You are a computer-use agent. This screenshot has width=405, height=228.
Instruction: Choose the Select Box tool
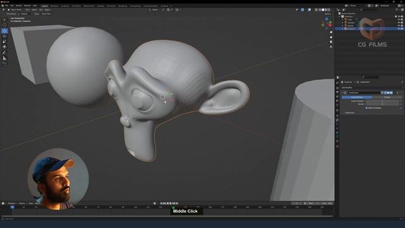4,20
